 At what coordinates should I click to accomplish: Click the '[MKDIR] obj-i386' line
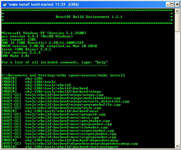click(x=22, y=79)
